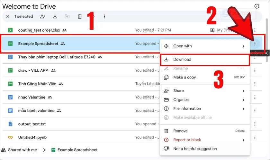The width and height of the screenshot is (270, 160).
Task: Select Thay bàn phím laptop Dell Latitude E7240
Action: [x=57, y=57]
